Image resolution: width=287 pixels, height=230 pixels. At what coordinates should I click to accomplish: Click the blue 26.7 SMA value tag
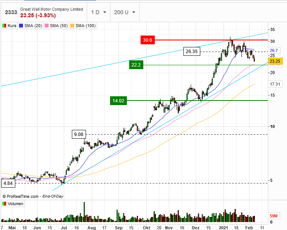click(x=274, y=50)
